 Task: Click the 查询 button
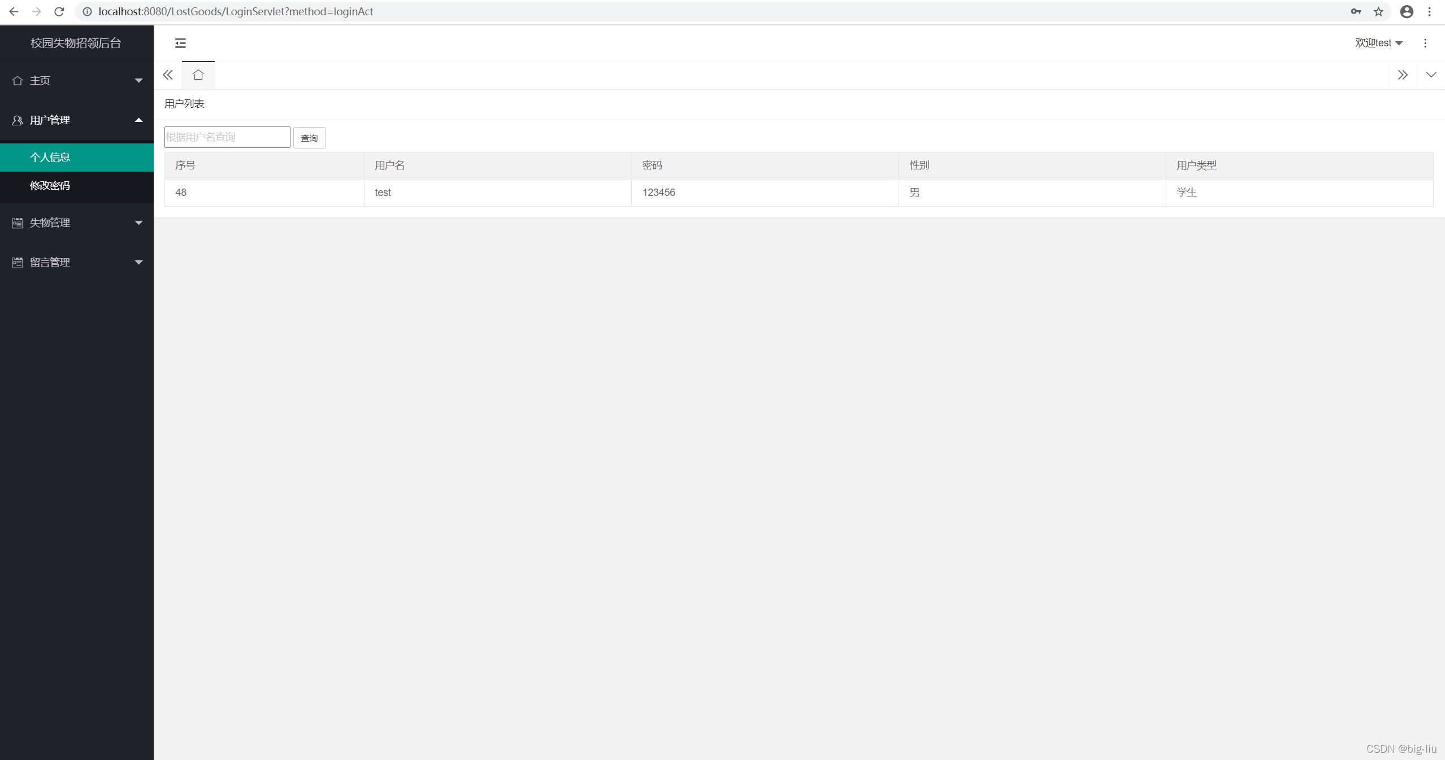(309, 138)
